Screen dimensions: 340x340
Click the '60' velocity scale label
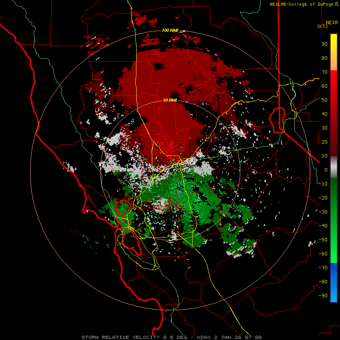coord(325,86)
